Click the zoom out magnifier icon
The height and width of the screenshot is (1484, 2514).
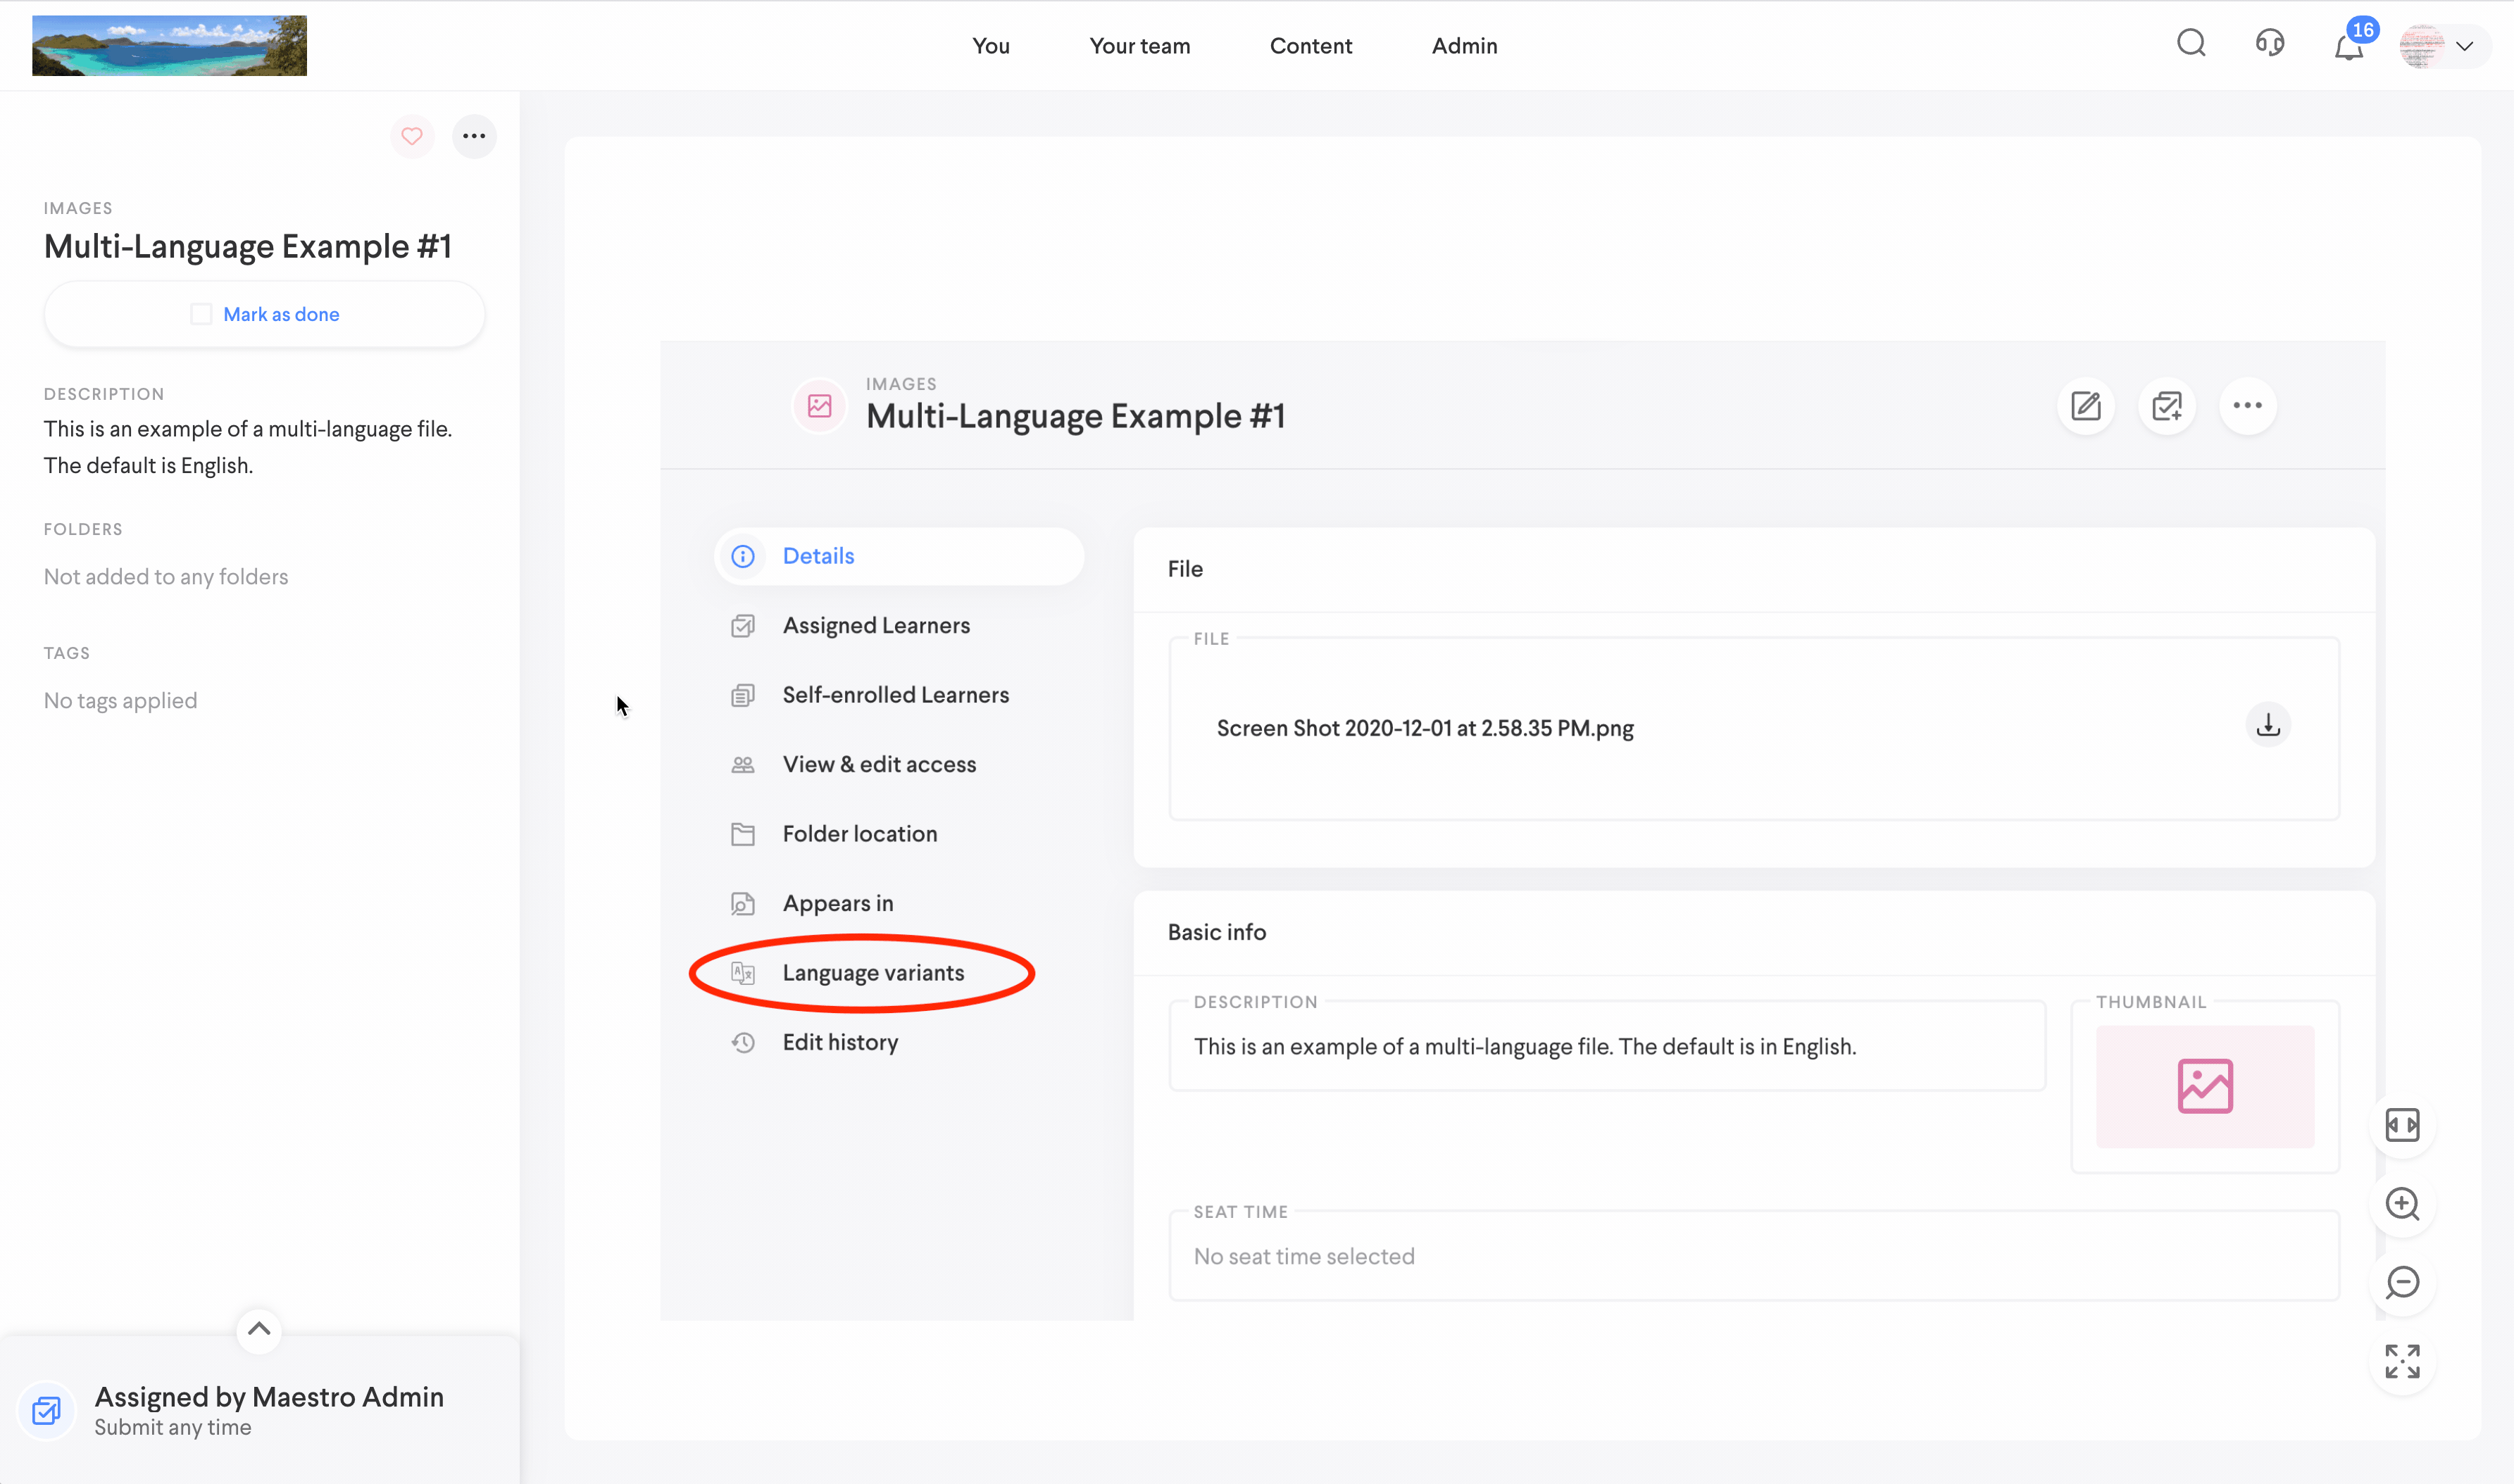[x=2402, y=1283]
